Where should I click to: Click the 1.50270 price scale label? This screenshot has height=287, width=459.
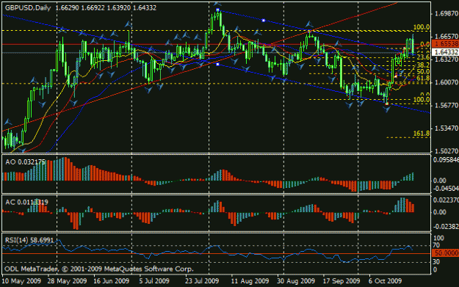pyautogui.click(x=446, y=151)
